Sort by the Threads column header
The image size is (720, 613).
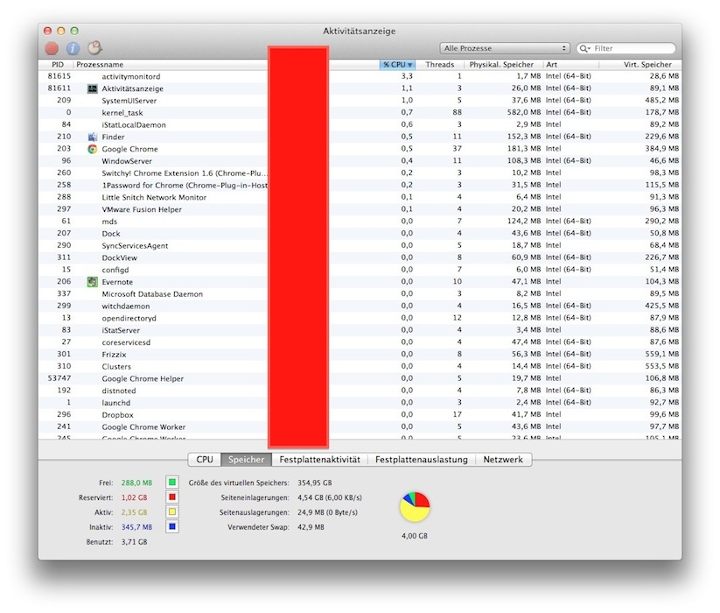[439, 65]
